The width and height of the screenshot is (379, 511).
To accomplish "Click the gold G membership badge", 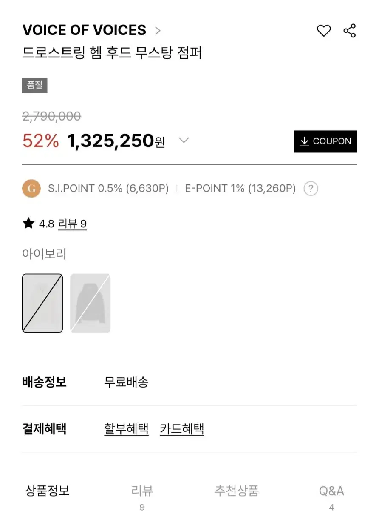I will point(31,188).
